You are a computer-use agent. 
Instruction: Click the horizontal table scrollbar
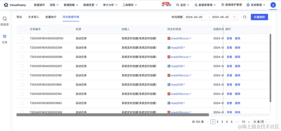click(113, 115)
